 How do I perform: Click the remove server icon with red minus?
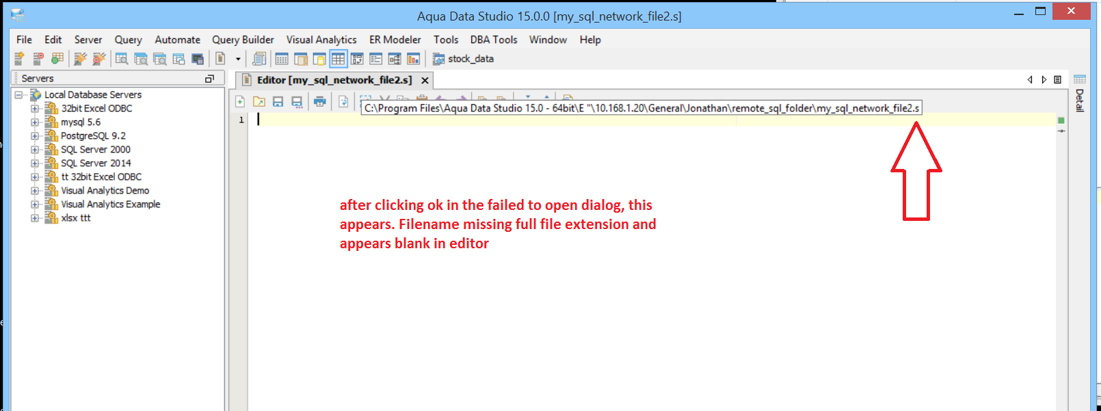[x=38, y=59]
